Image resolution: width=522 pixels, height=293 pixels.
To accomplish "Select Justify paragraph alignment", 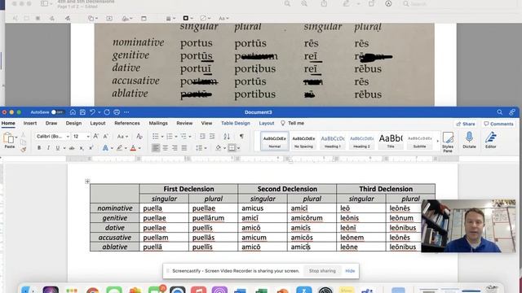I will [184, 148].
